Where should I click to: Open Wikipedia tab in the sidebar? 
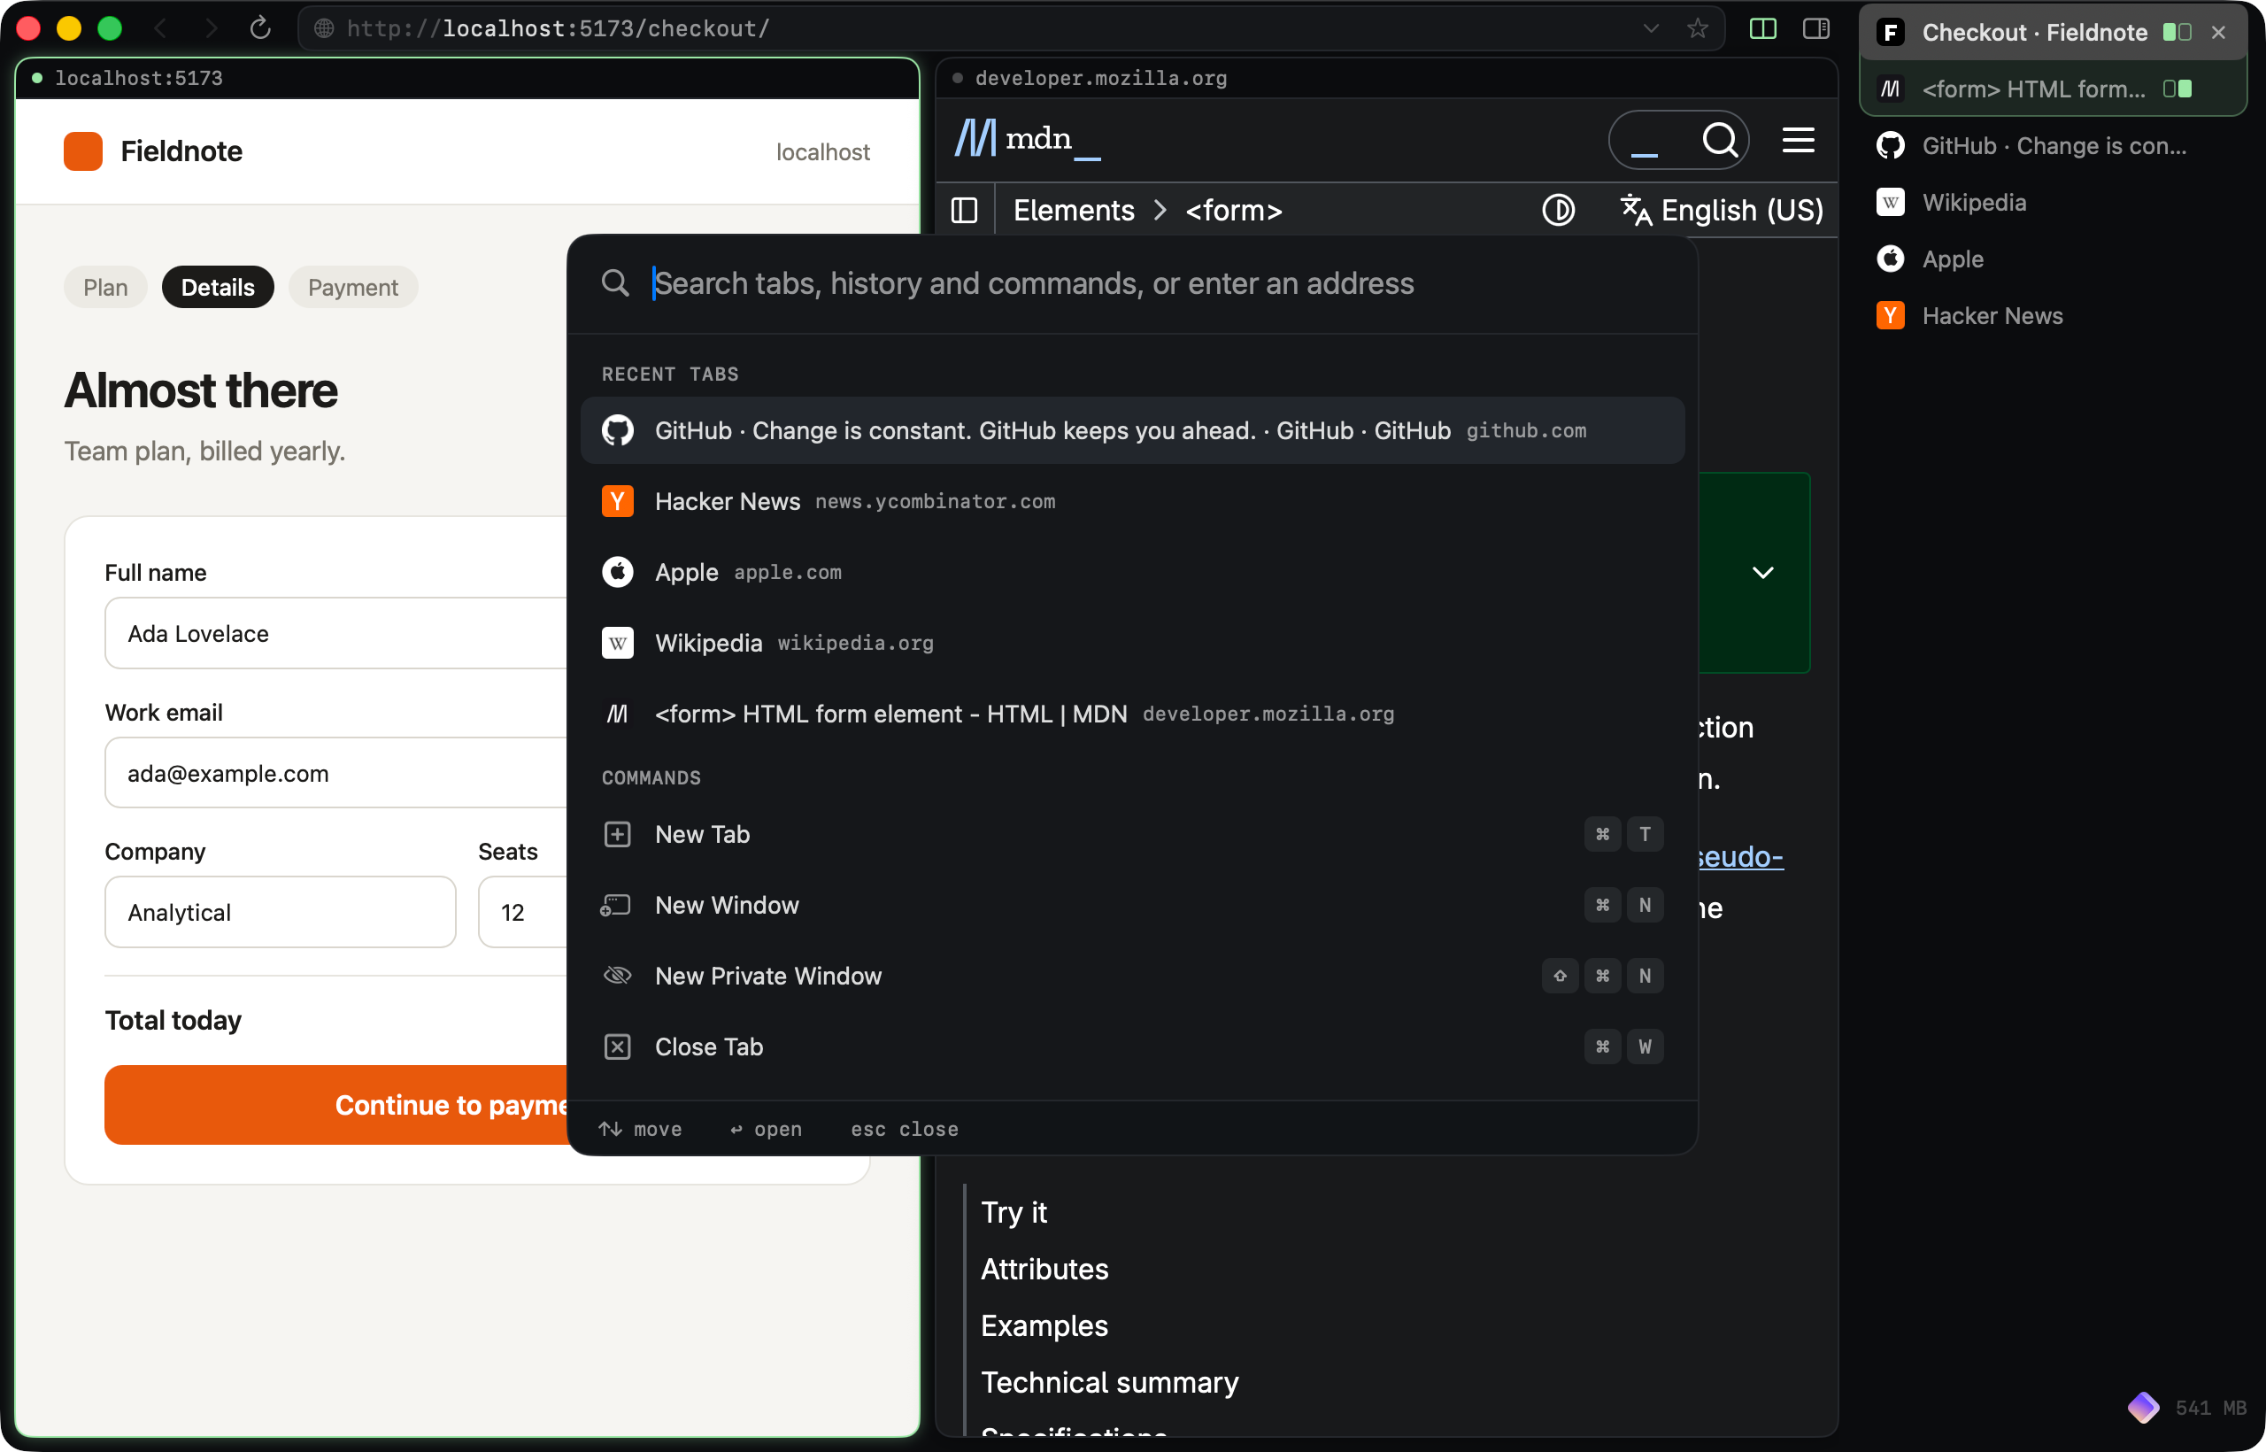[x=2052, y=202]
